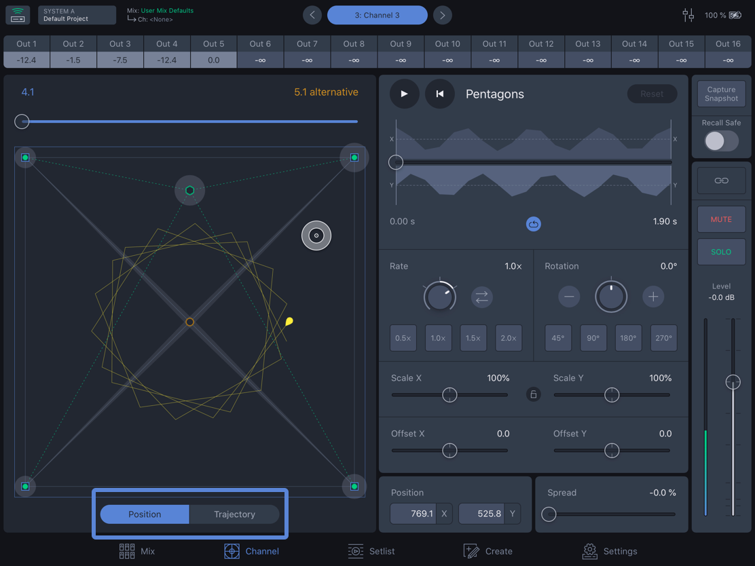Click the 5.1 alternative layout label
755x566 pixels.
(x=326, y=92)
